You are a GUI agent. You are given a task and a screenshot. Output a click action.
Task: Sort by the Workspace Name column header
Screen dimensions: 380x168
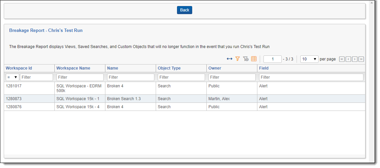click(73, 68)
